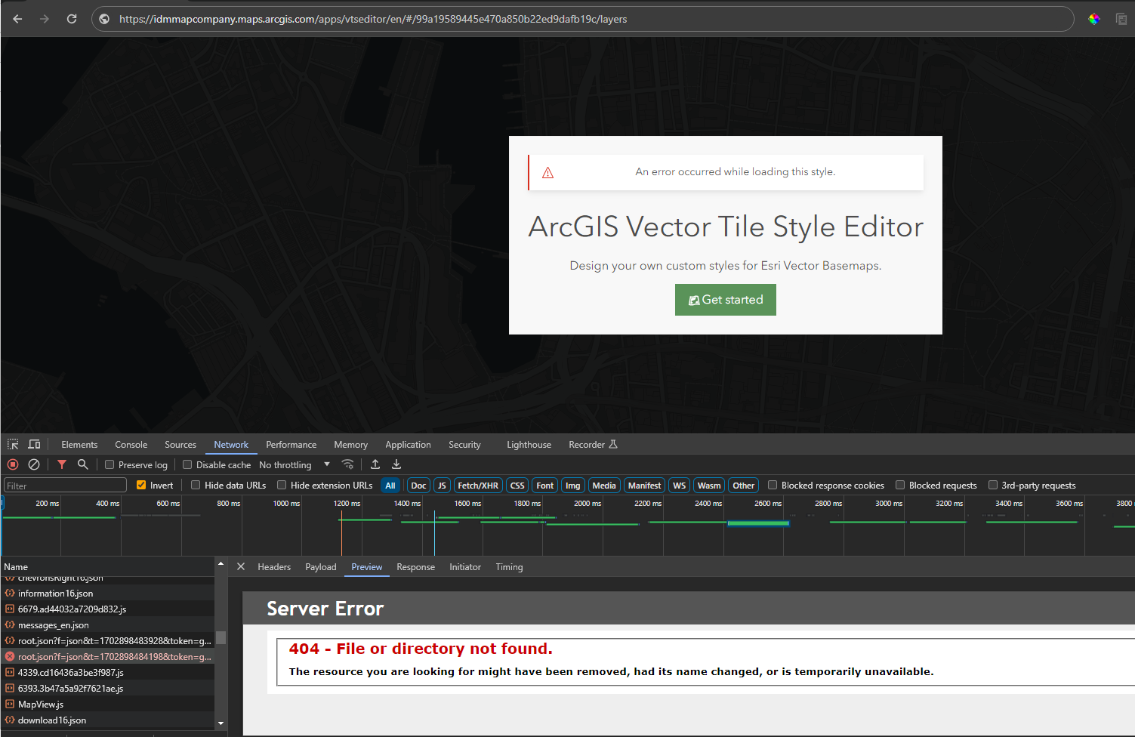Filter requests by Doc type
Image resolution: width=1135 pixels, height=737 pixels.
(x=418, y=486)
